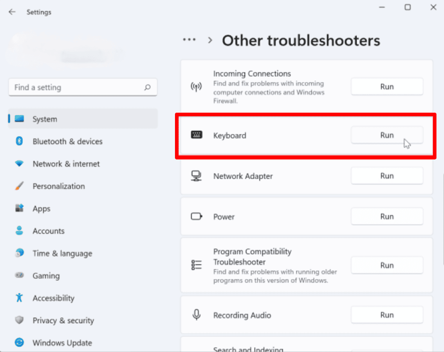Go to Privacy & security settings
444x352 pixels.
[x=83, y=320]
